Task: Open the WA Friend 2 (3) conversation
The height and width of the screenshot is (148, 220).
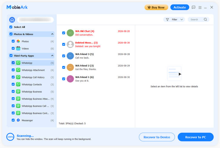Action: (x=96, y=68)
